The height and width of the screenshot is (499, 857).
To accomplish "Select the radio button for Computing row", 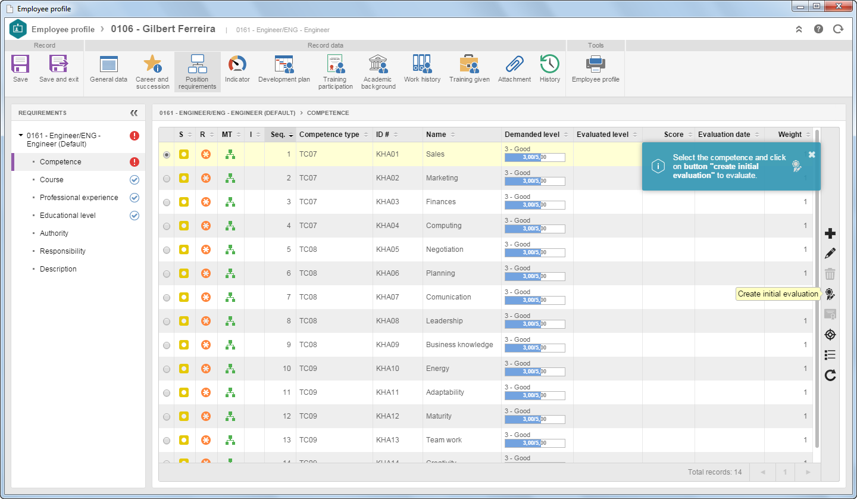I will tap(167, 226).
